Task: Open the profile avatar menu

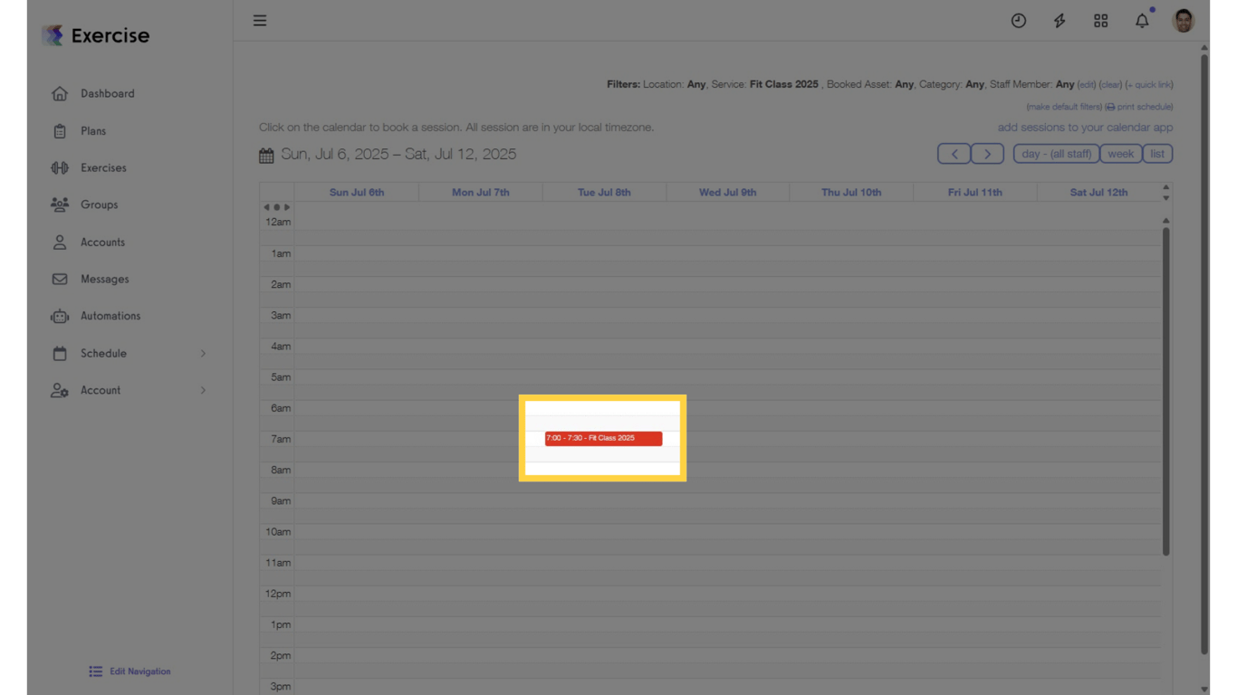Action: 1183,20
